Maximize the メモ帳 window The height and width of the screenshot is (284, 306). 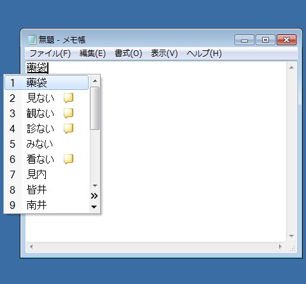pyautogui.click(x=265, y=40)
